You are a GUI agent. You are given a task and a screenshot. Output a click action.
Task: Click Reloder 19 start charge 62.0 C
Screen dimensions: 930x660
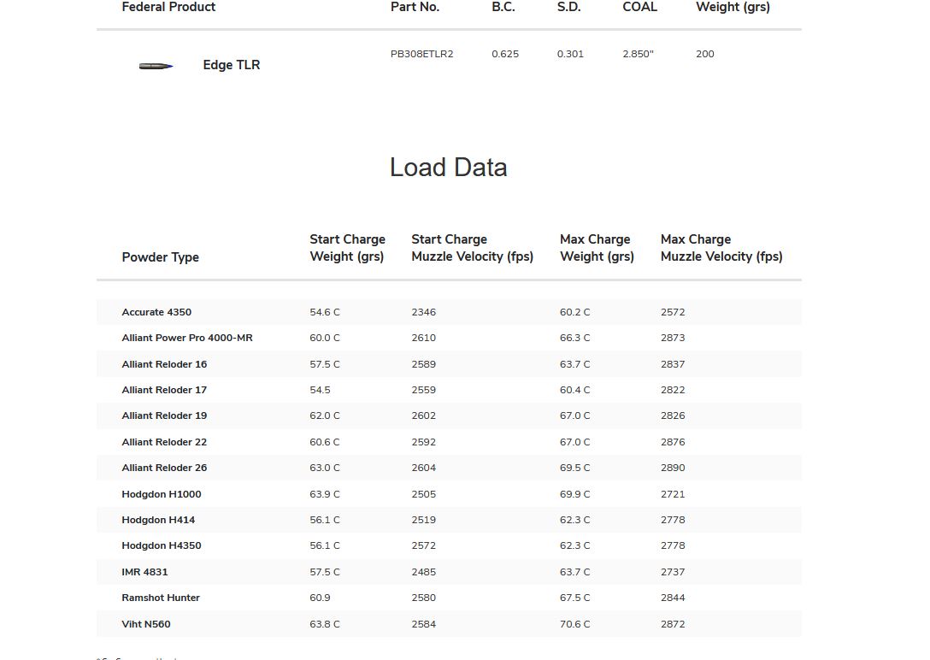coord(325,415)
